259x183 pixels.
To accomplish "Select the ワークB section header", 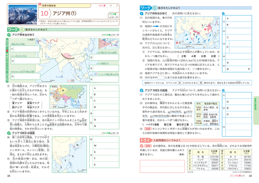I will tap(196, 8).
